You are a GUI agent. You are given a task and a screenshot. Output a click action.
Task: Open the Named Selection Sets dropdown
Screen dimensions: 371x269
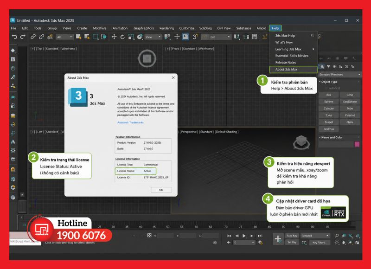[216, 37]
